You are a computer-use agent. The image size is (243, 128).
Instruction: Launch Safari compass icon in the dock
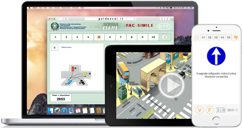pyautogui.click(x=64, y=110)
